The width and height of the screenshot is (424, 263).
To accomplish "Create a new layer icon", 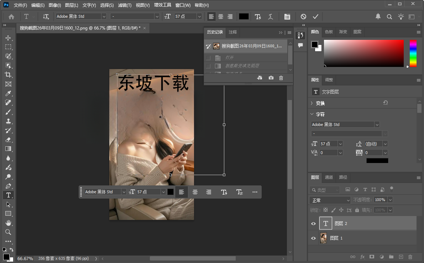I will point(401,257).
